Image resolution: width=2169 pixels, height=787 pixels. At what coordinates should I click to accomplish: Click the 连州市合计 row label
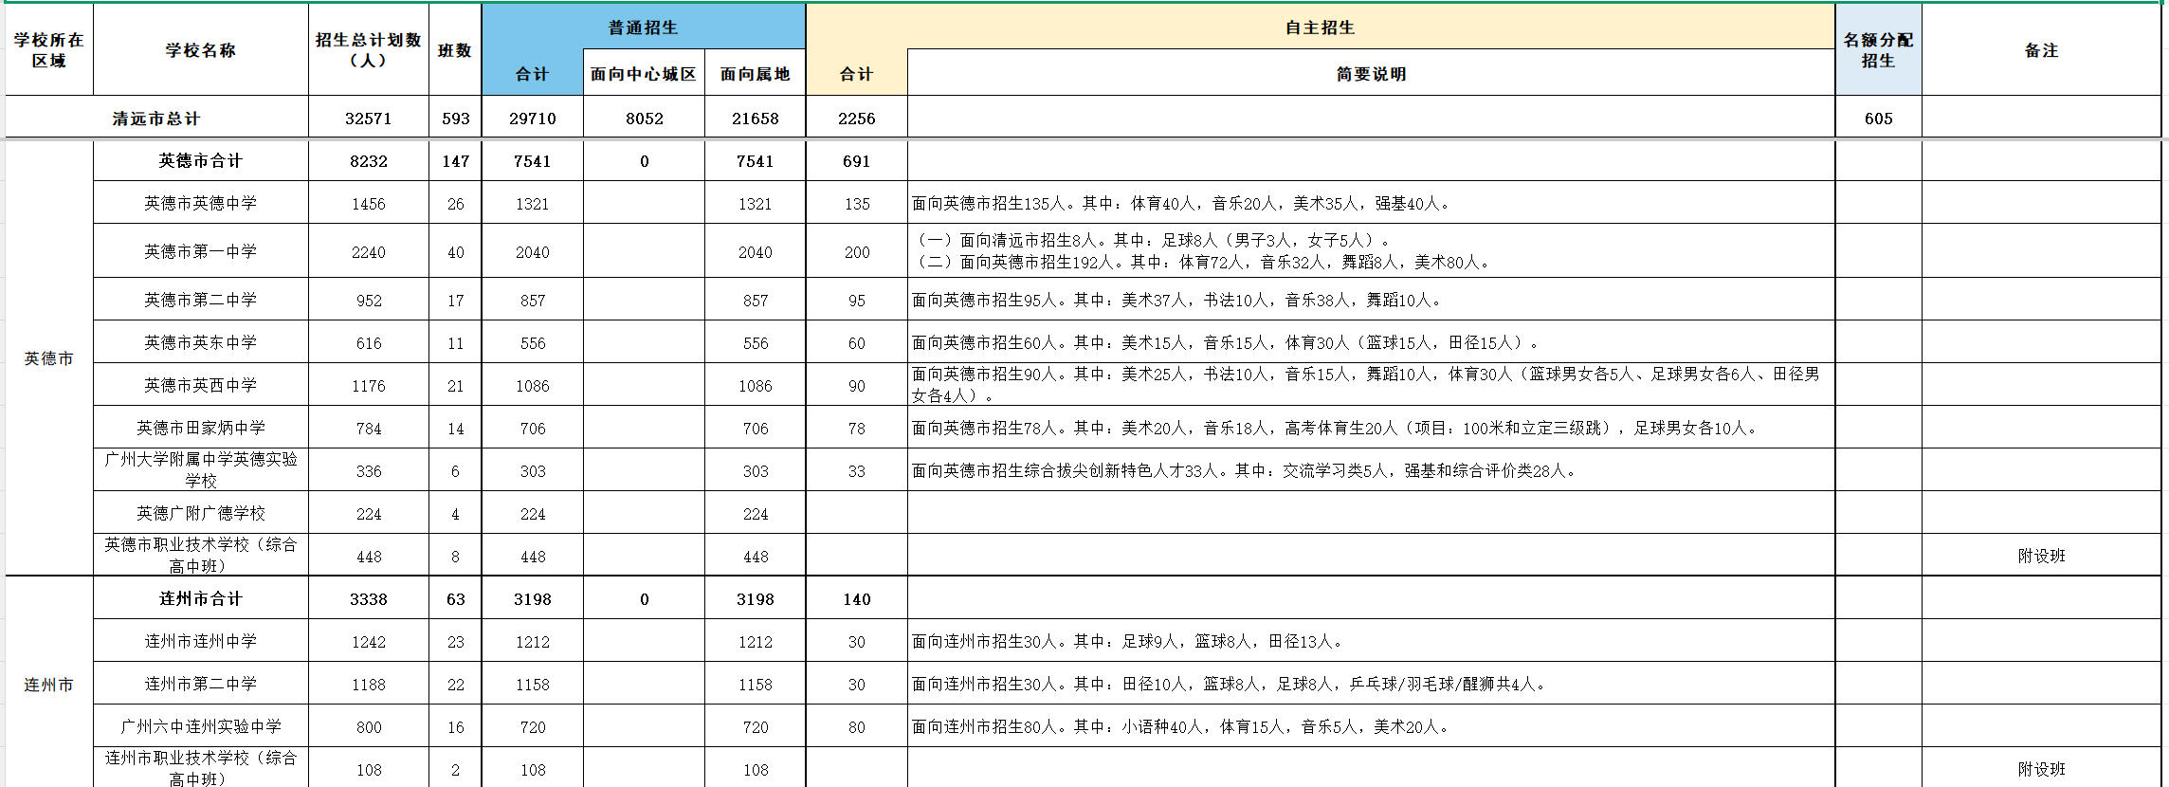[201, 598]
